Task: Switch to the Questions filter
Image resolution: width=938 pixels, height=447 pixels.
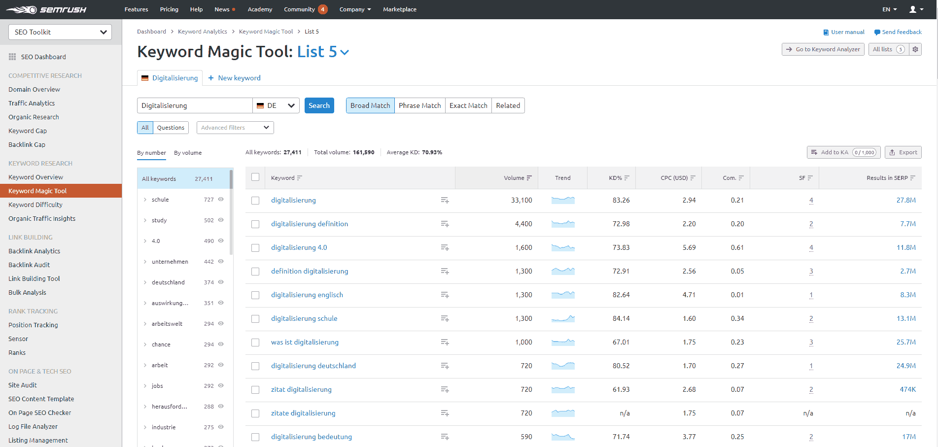Action: pyautogui.click(x=171, y=128)
